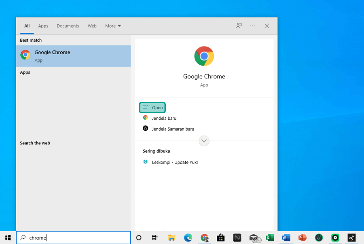This screenshot has height=244, width=364.
Task: Click the feedback icon in search header
Action: coord(239,26)
